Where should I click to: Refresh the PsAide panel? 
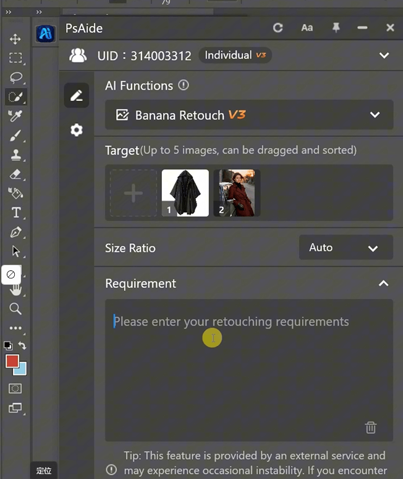[278, 28]
